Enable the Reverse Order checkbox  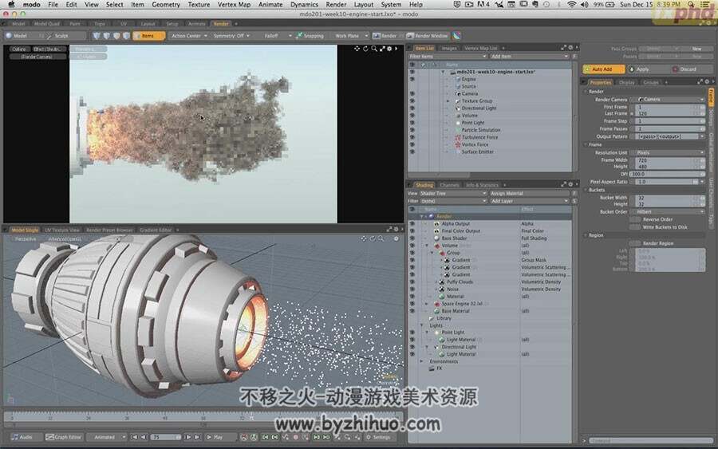(x=635, y=219)
